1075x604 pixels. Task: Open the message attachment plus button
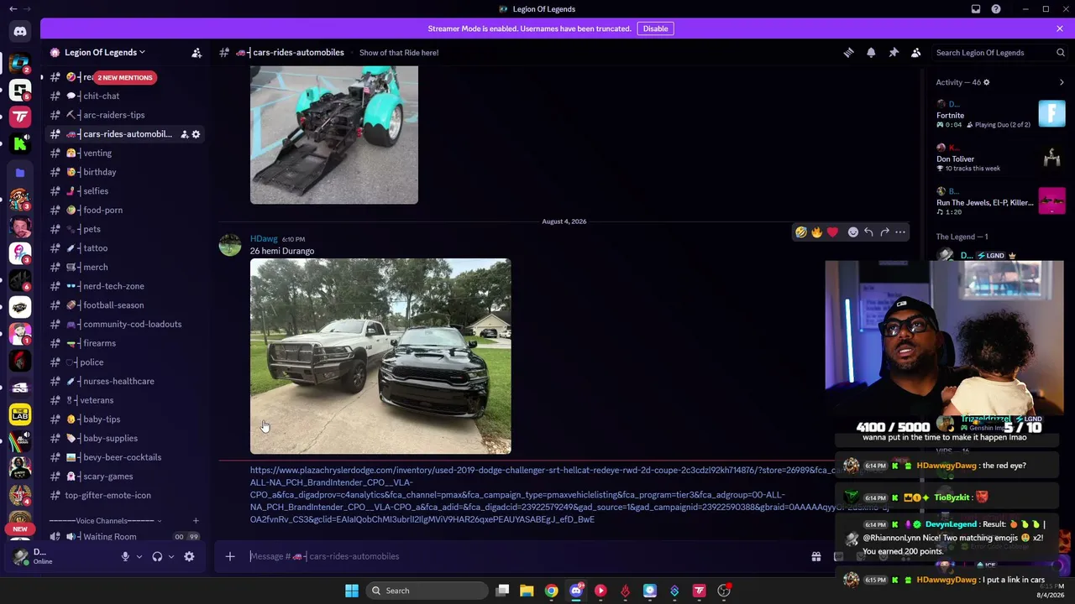pos(230,556)
